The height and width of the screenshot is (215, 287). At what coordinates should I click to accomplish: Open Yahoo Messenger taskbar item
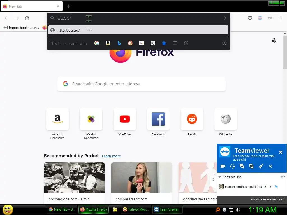click(136, 209)
